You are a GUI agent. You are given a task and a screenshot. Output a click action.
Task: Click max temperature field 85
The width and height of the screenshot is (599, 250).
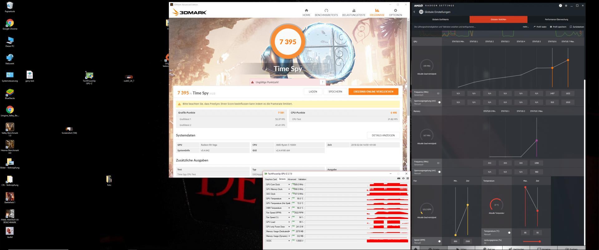click(x=525, y=233)
